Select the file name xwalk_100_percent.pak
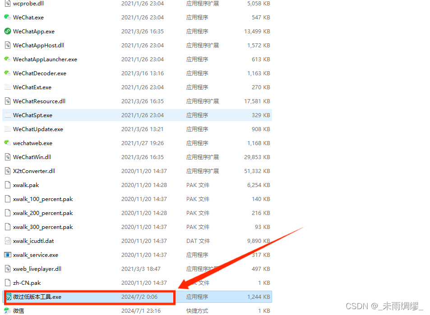Viewport: 430px width, 315px height. pos(43,199)
